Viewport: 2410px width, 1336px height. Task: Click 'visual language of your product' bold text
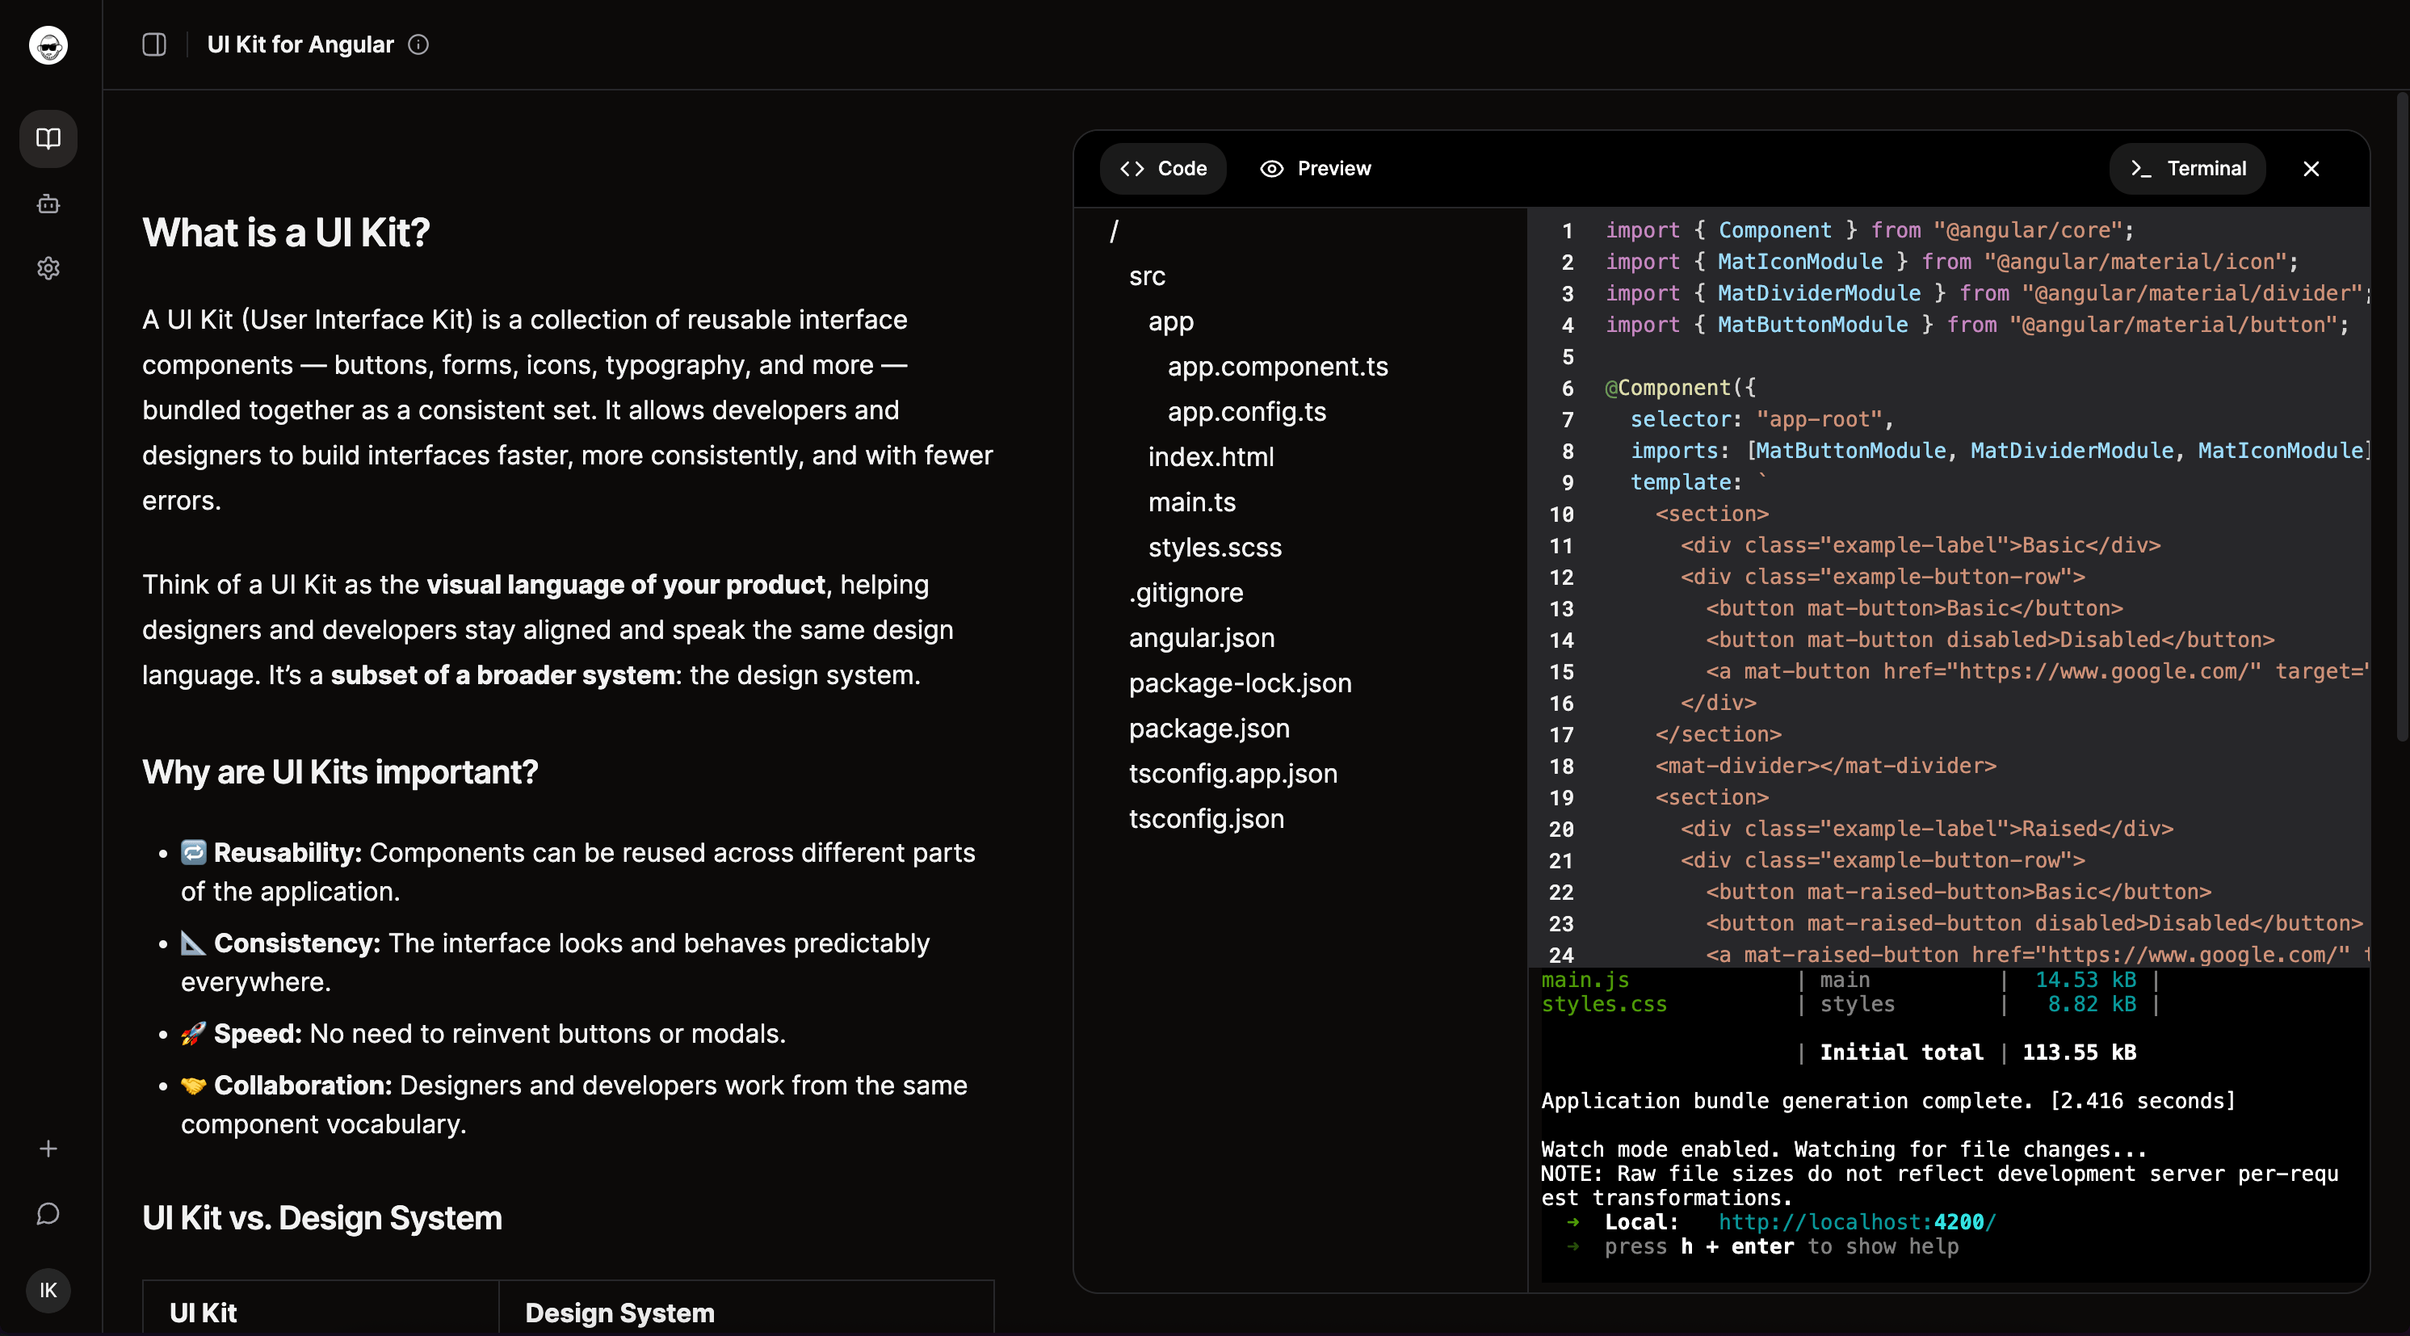(x=626, y=585)
